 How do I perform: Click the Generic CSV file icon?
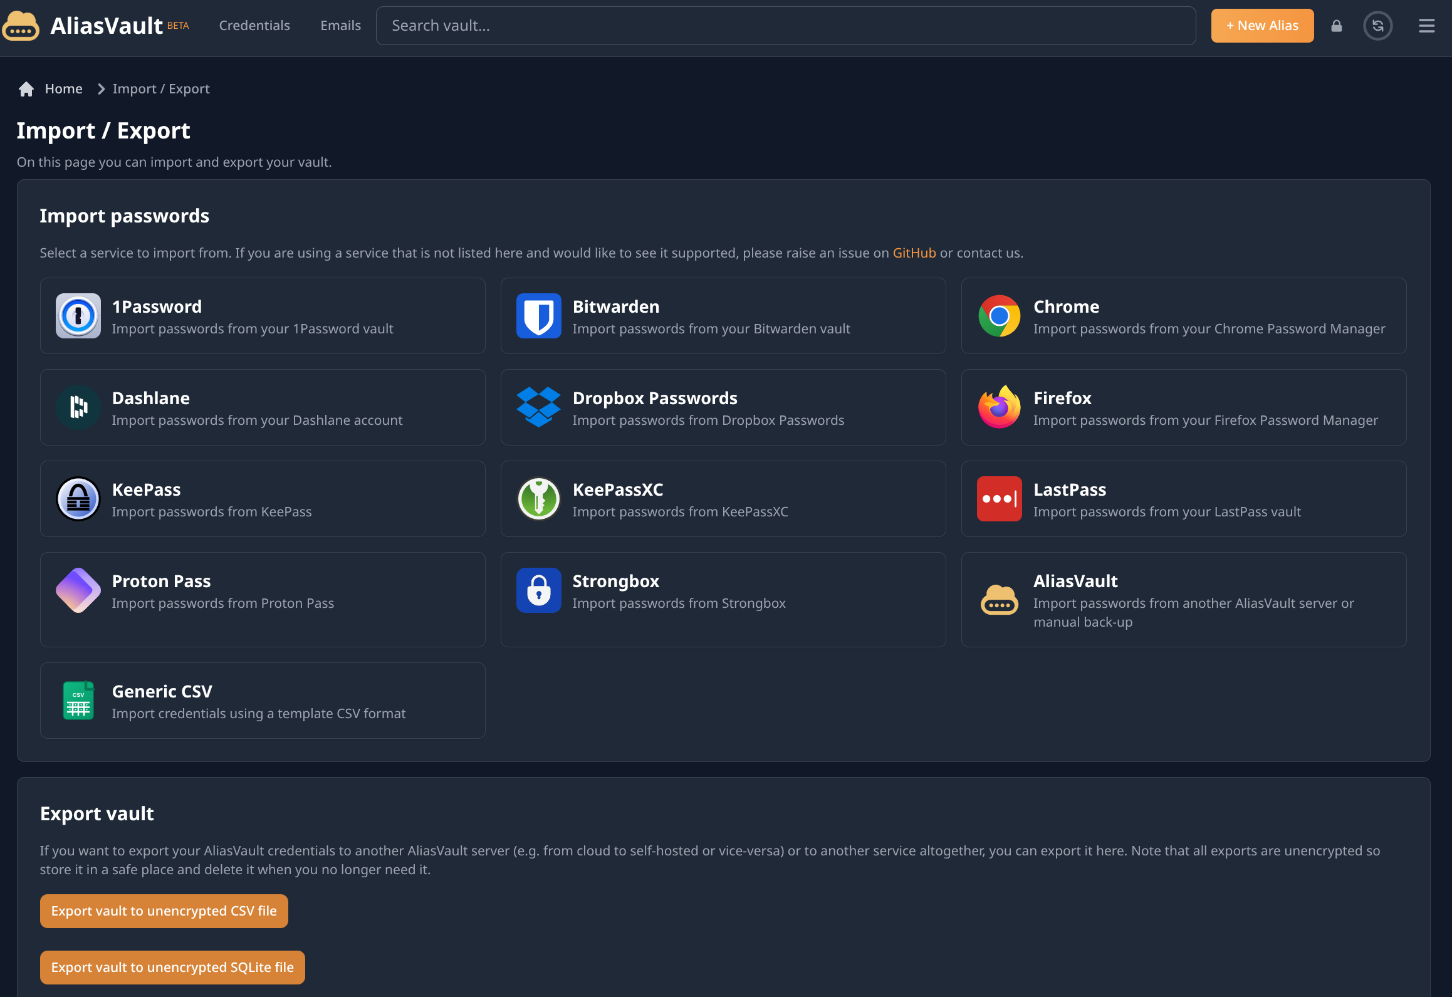(78, 701)
